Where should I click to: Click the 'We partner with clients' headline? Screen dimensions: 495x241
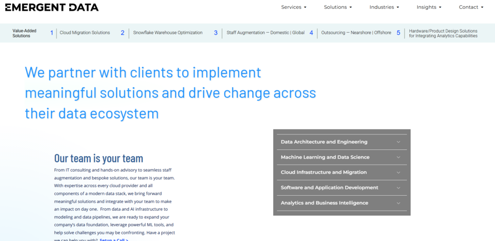click(171, 93)
